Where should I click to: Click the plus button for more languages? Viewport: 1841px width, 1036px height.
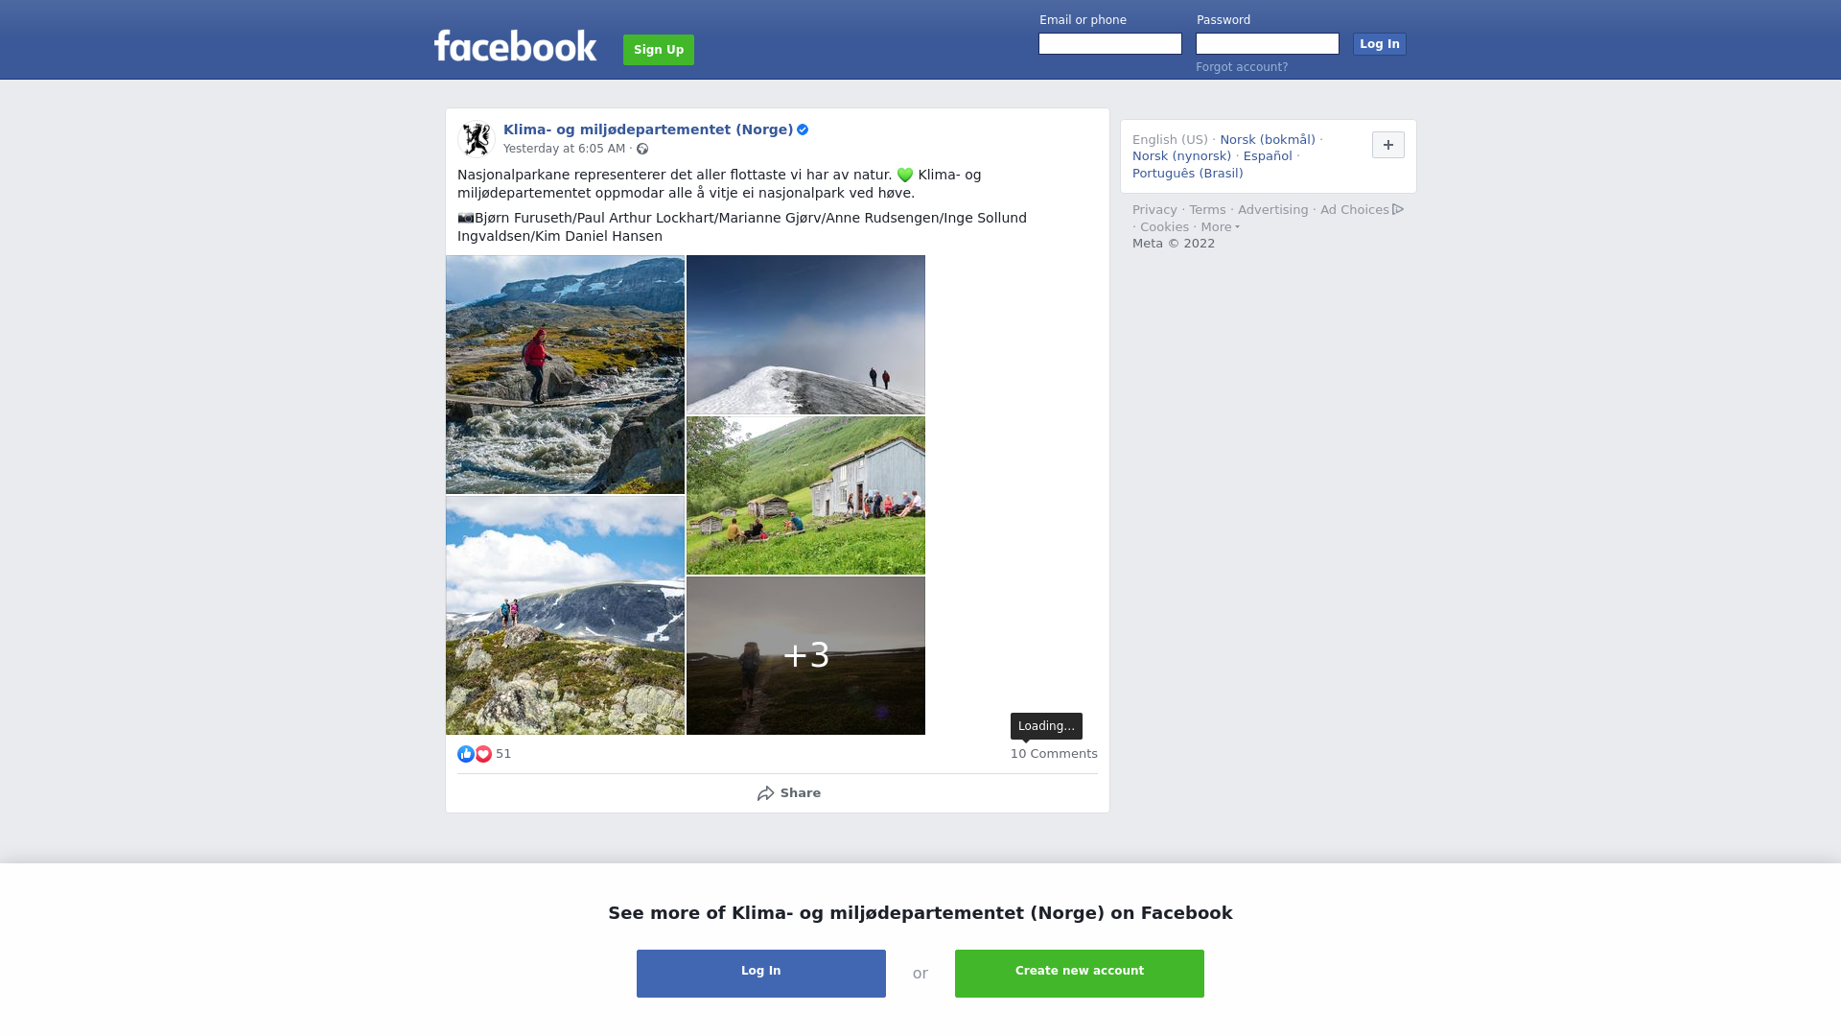click(x=1388, y=145)
